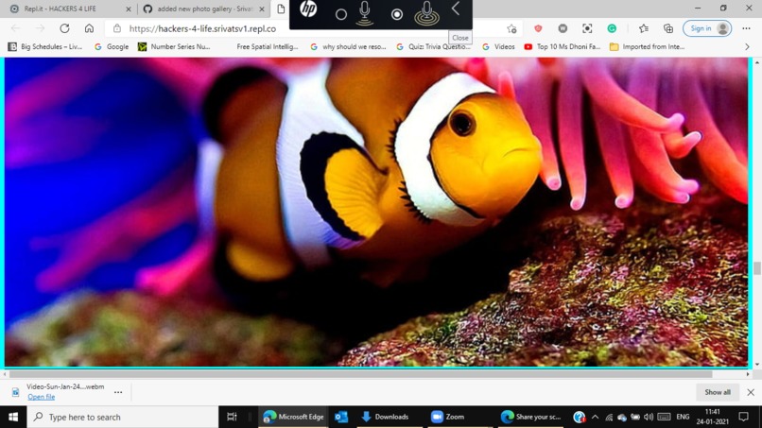Open the Collections icon

click(x=668, y=28)
